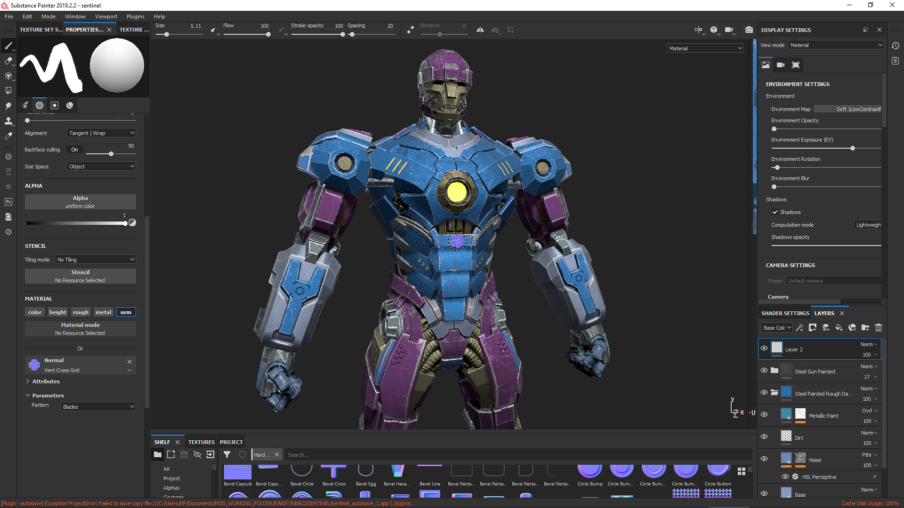The width and height of the screenshot is (904, 508).
Task: Click the Stencil resource selection button
Action: [80, 276]
